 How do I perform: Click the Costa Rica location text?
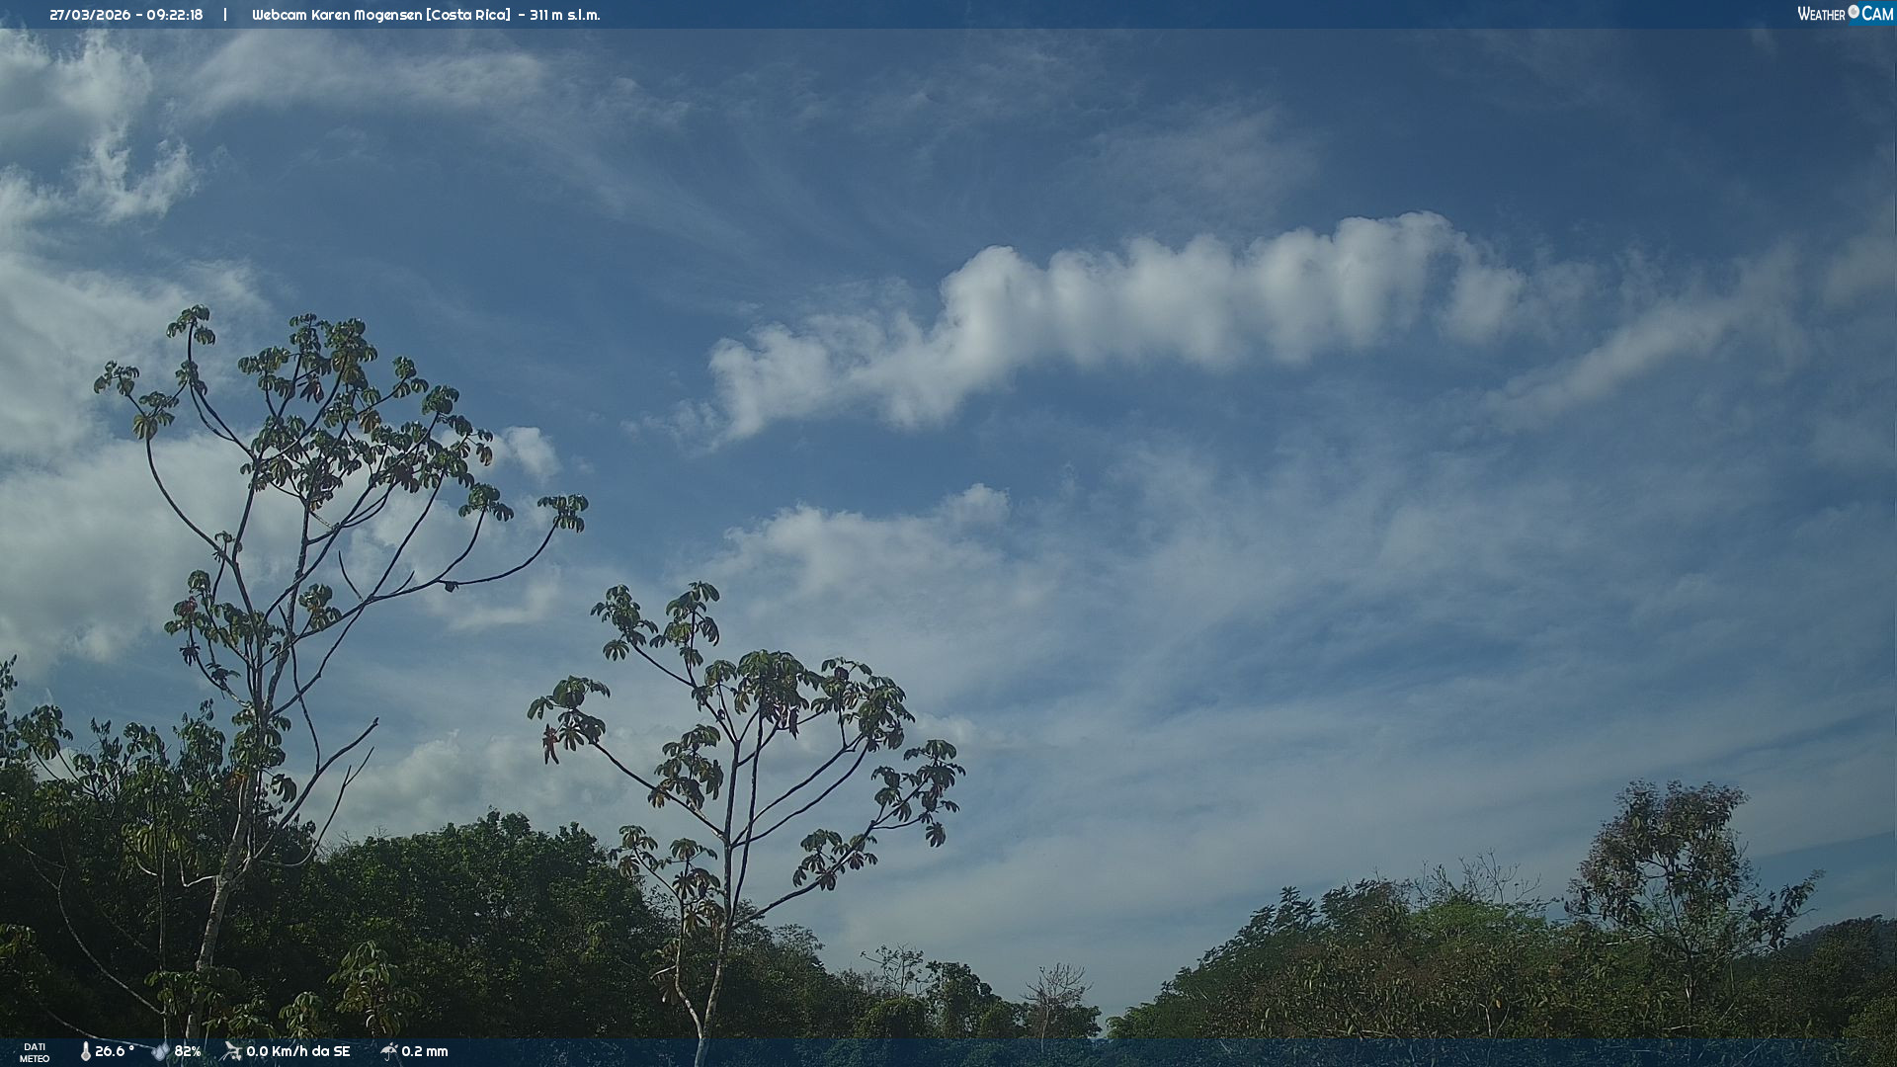[x=468, y=15]
